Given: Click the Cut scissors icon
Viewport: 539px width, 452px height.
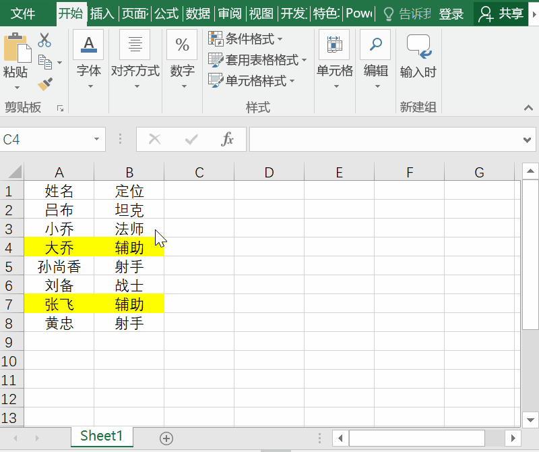Looking at the screenshot, I should [44, 40].
